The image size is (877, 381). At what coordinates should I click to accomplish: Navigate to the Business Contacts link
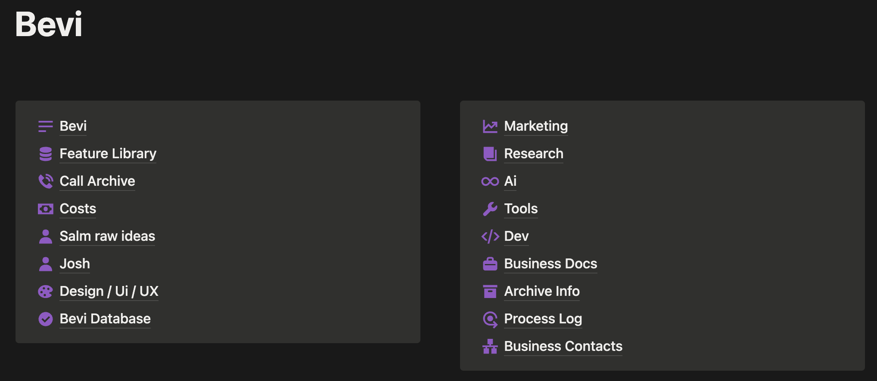click(x=563, y=346)
